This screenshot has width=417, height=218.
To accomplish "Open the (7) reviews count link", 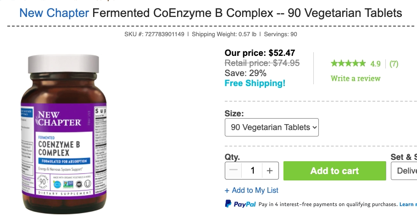I will [394, 64].
